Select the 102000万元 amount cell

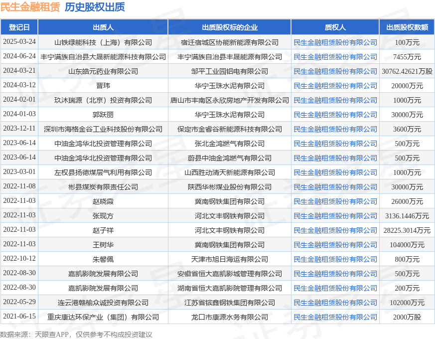point(407,303)
